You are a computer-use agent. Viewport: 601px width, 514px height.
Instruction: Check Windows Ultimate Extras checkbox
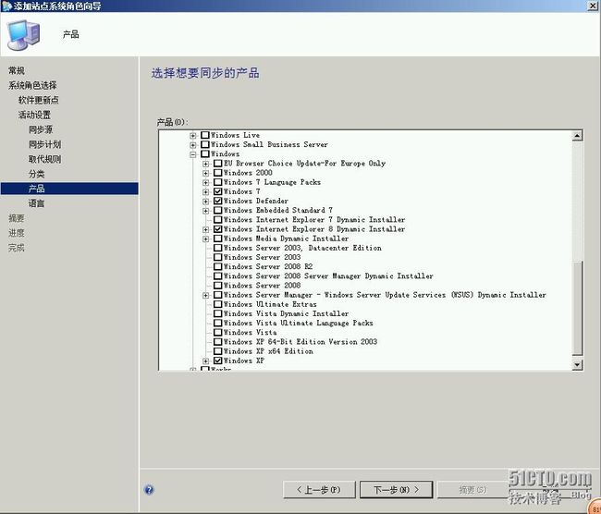pyautogui.click(x=218, y=304)
